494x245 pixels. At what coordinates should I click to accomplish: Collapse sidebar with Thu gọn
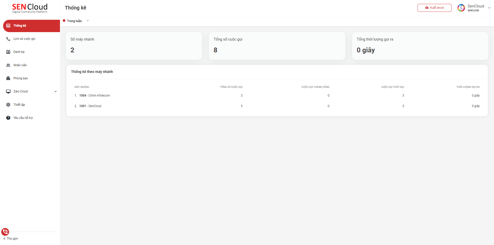pos(11,239)
